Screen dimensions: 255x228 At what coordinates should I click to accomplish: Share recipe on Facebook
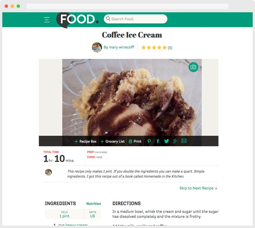click(157, 141)
